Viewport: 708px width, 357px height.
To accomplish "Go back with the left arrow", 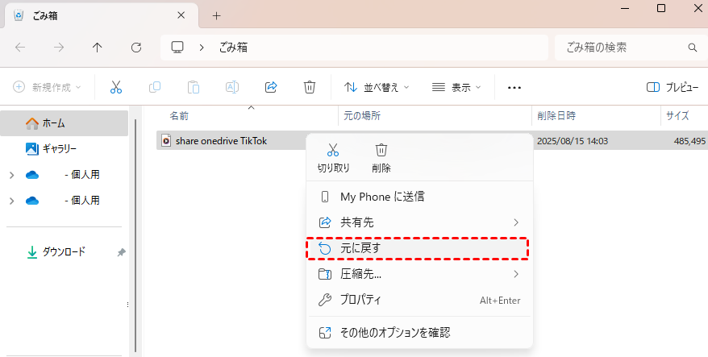I will point(20,48).
